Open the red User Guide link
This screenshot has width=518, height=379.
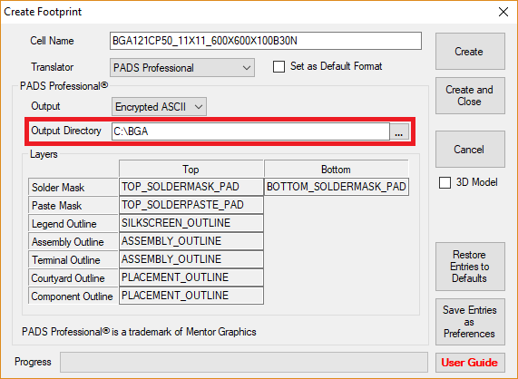click(x=470, y=363)
